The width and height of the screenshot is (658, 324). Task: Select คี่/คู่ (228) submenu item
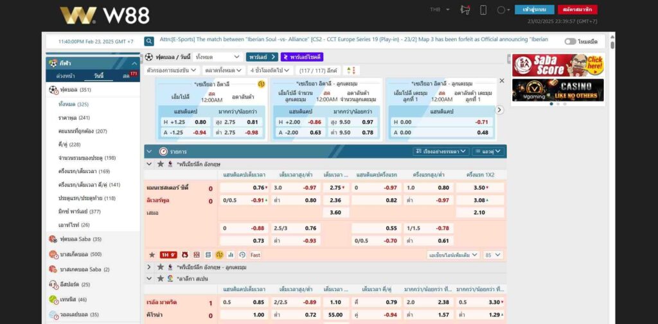pos(69,144)
